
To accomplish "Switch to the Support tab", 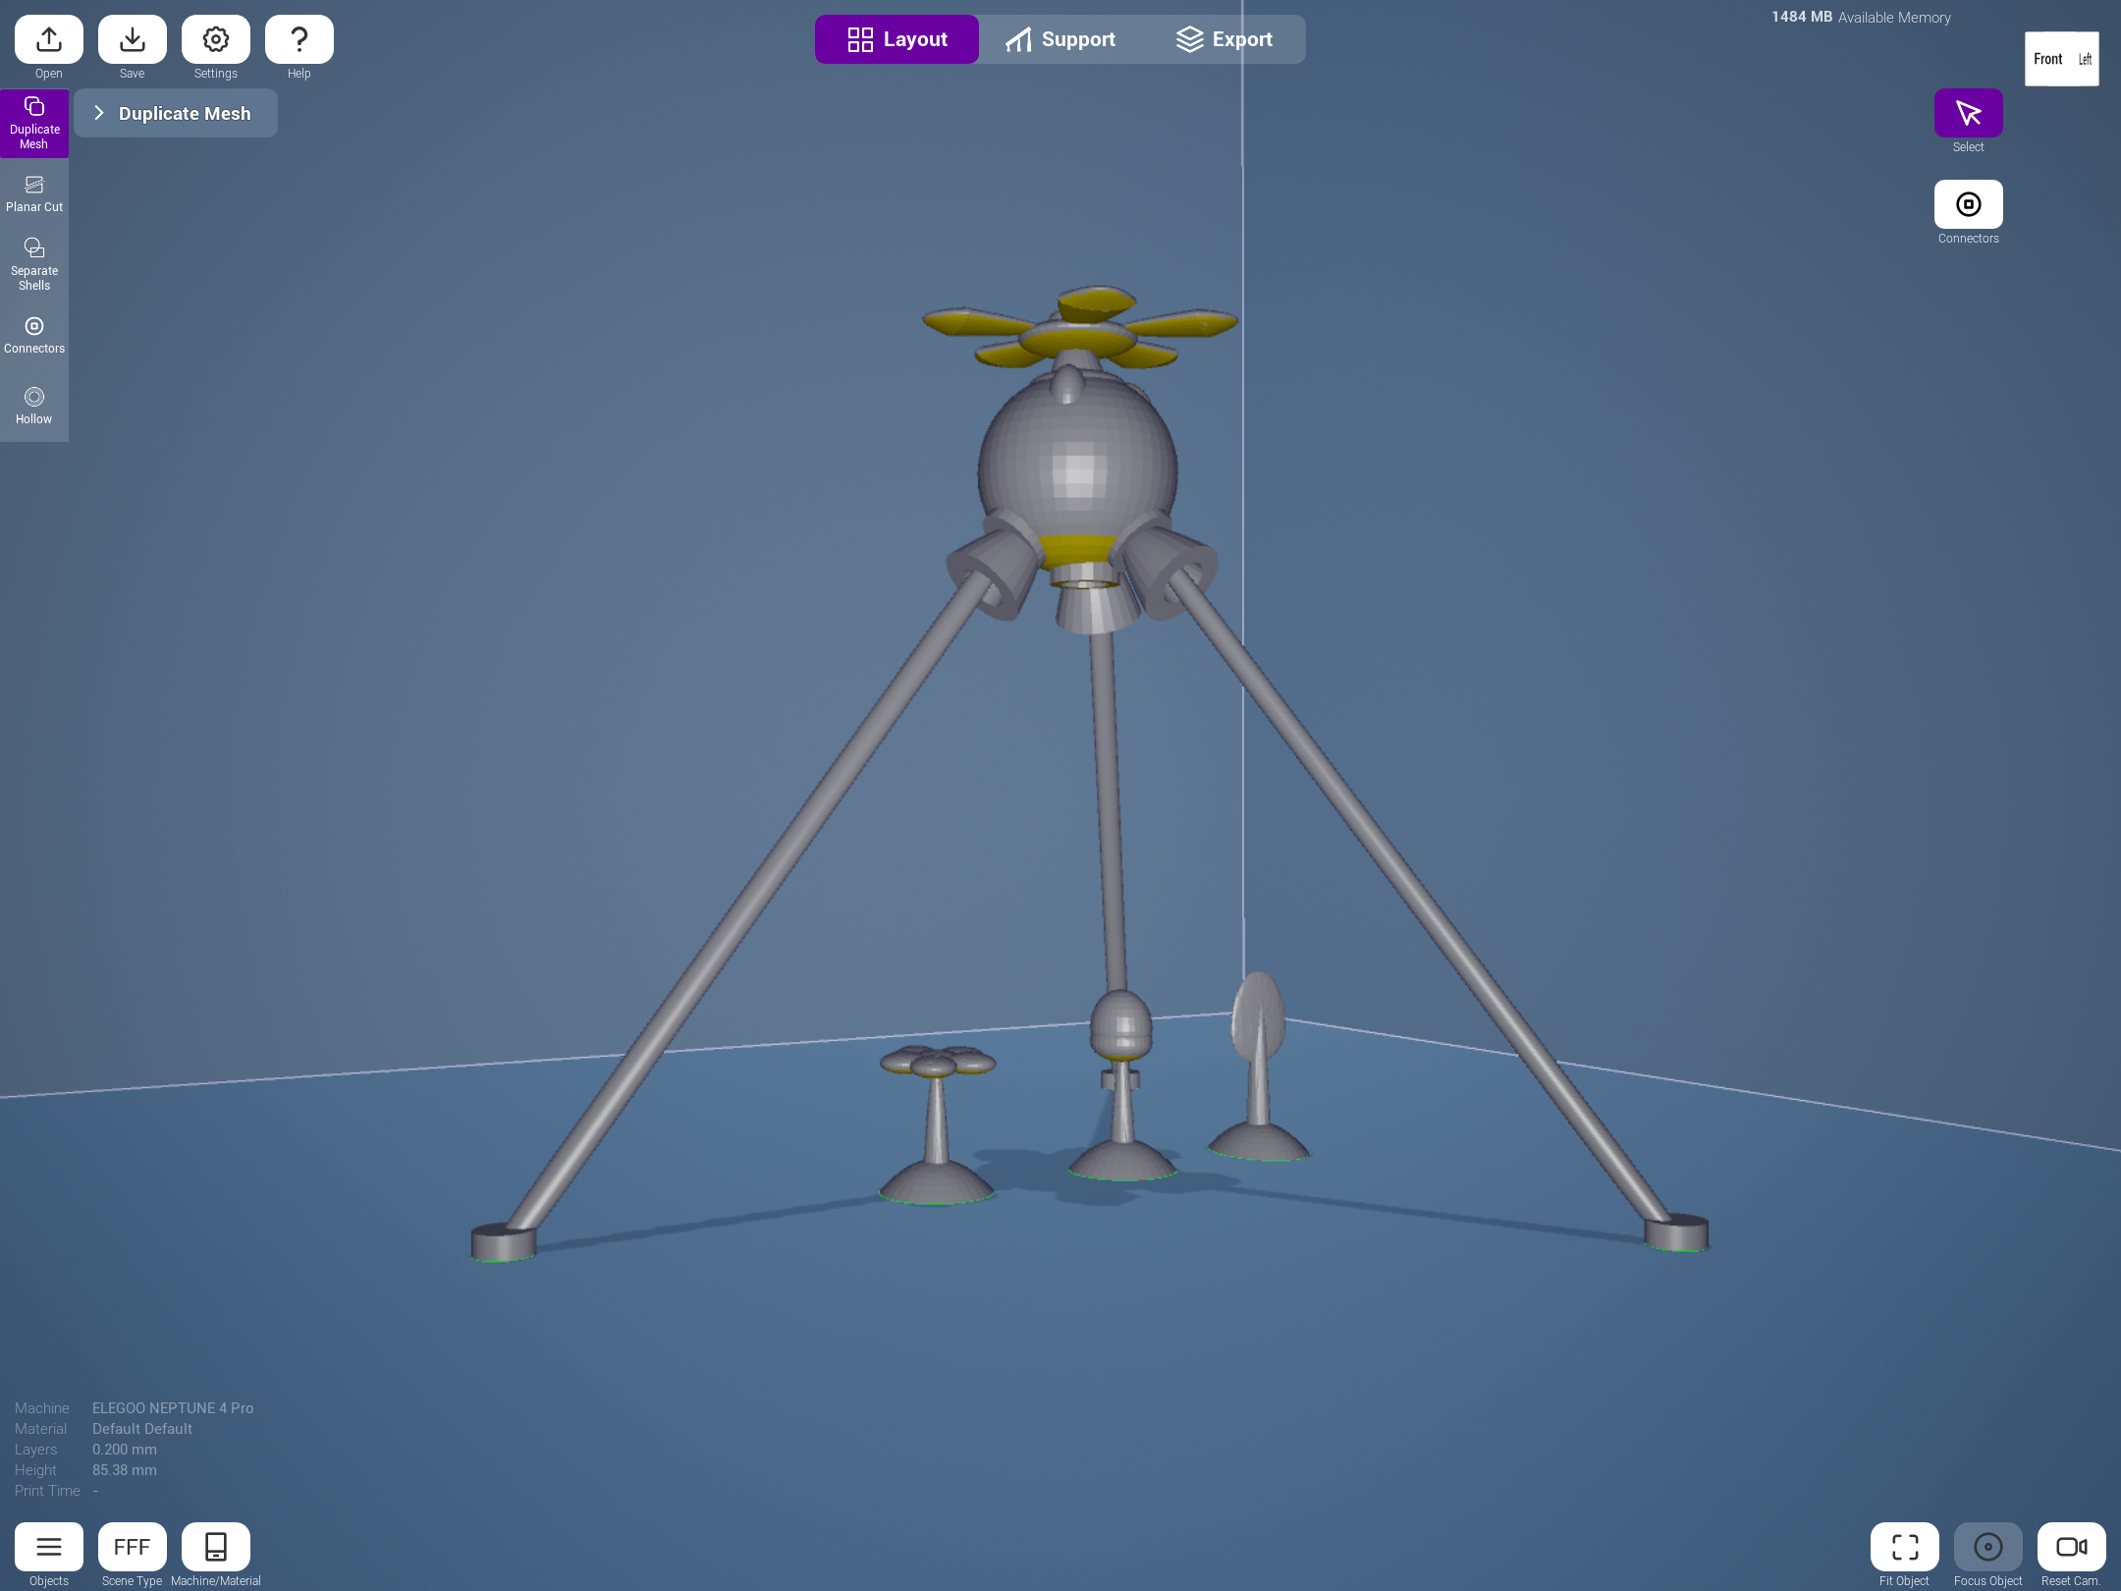I will tap(1060, 39).
